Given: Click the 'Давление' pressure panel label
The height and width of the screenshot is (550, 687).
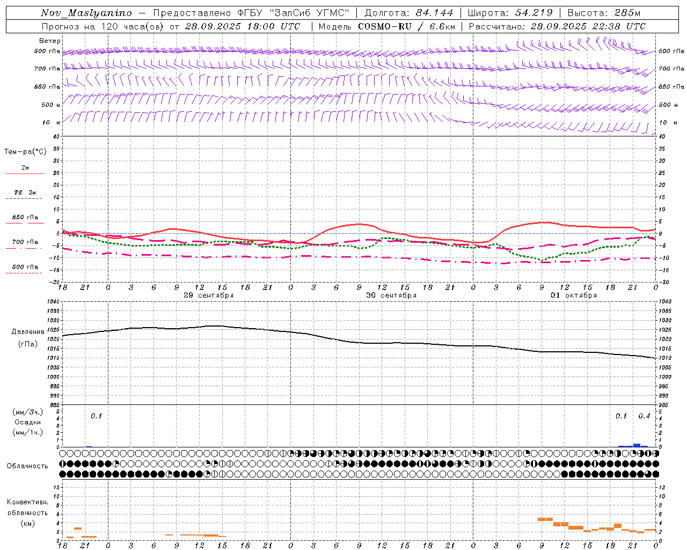Looking at the screenshot, I should point(28,332).
